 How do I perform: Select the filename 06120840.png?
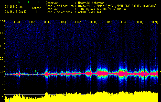[x=14, y=7]
